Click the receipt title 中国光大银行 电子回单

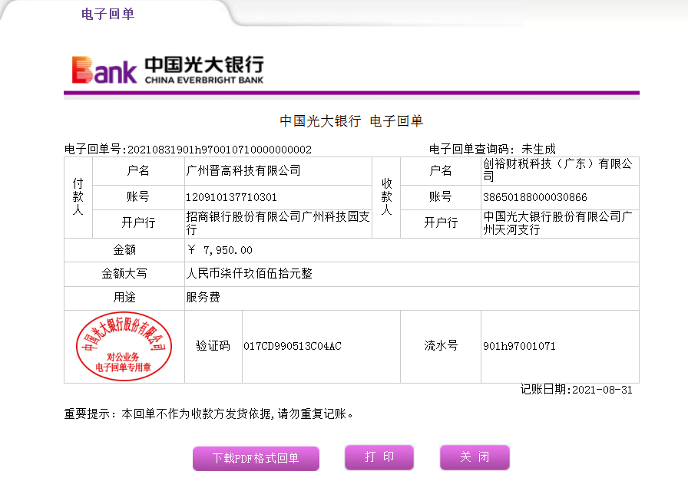click(x=351, y=121)
